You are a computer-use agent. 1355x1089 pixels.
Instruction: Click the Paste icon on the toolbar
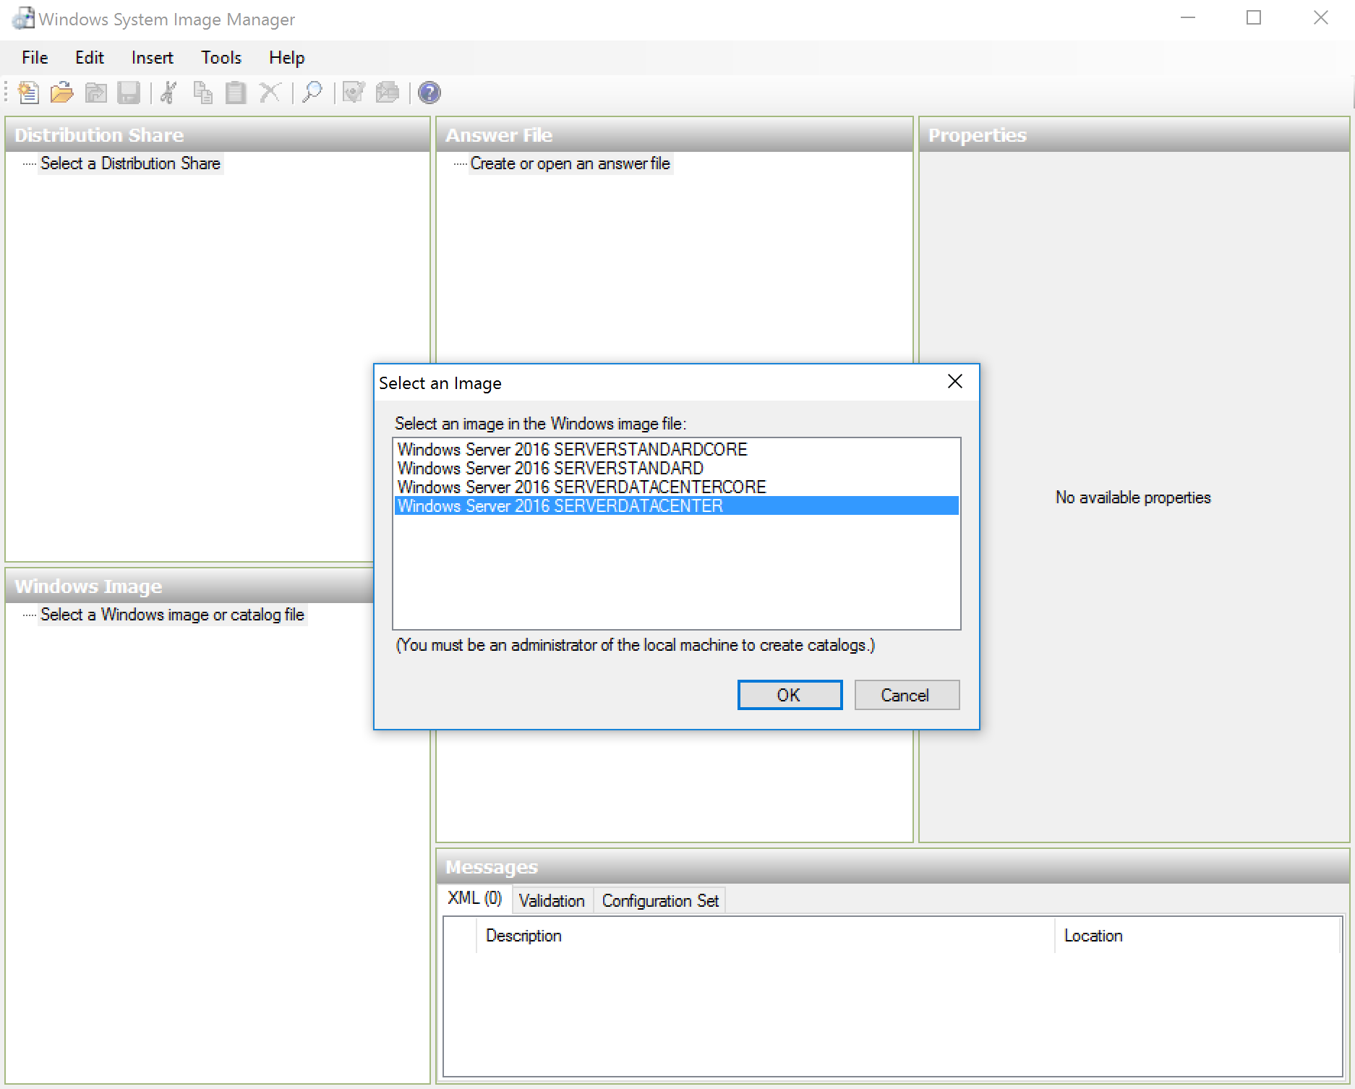tap(235, 93)
